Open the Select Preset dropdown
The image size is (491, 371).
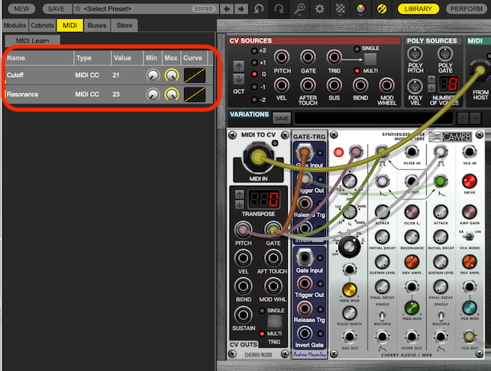(146, 8)
